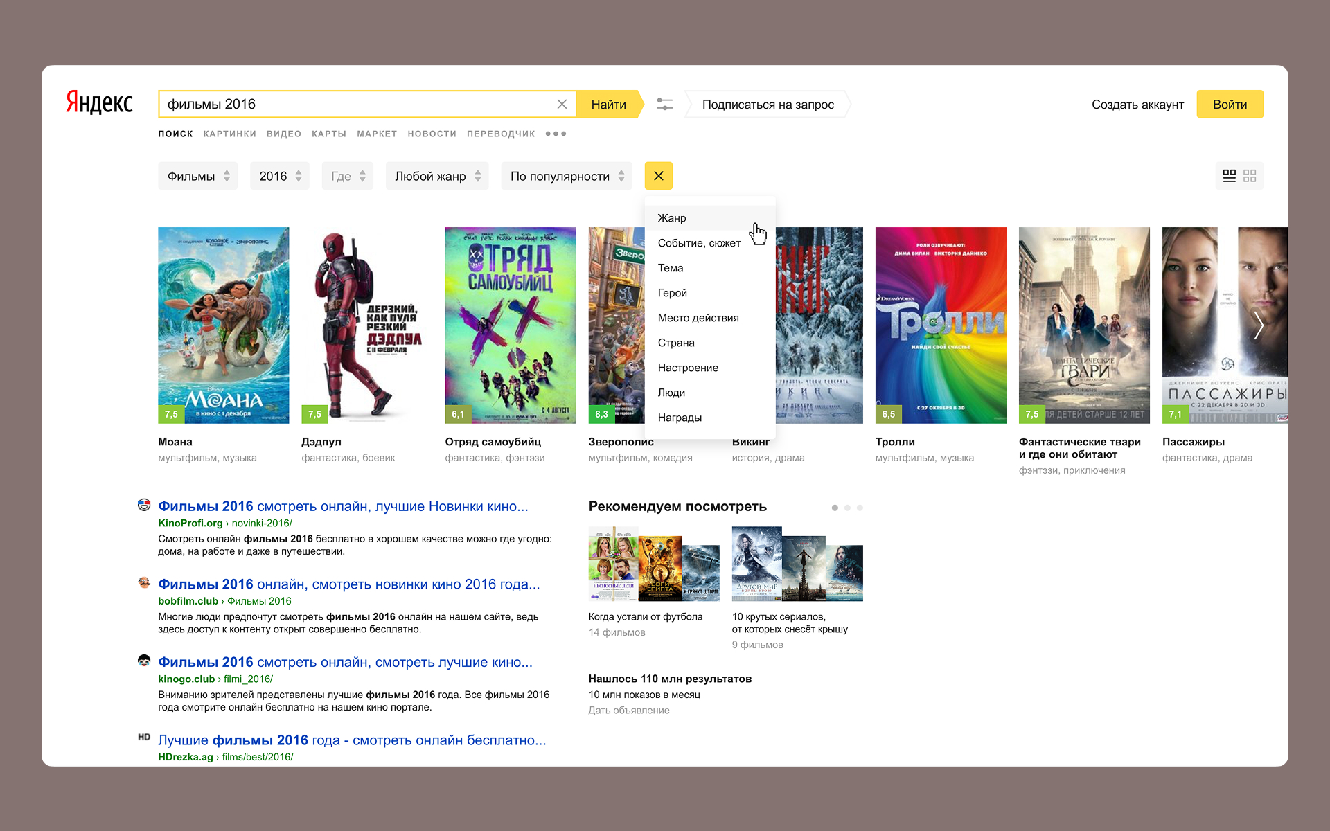Viewport: 1330px width, 831px height.
Task: Switch to the Картинки tab
Action: click(x=230, y=134)
